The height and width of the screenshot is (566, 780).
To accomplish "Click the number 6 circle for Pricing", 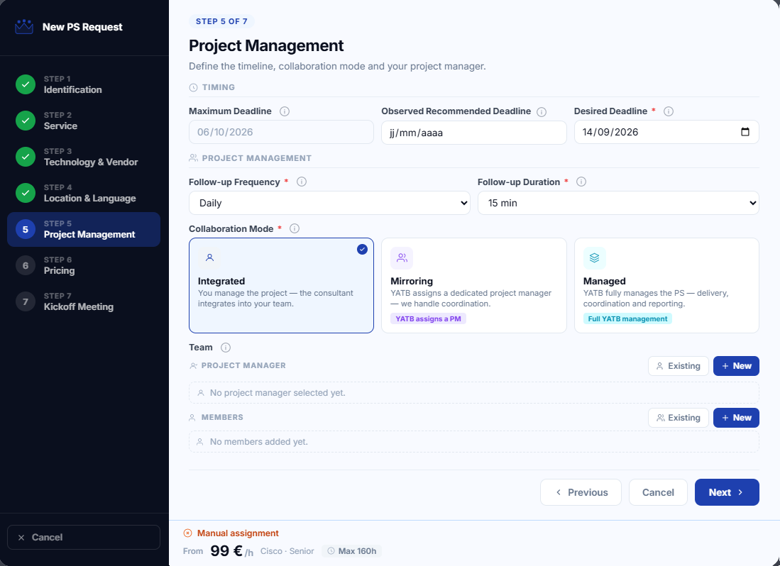I will click(x=26, y=265).
